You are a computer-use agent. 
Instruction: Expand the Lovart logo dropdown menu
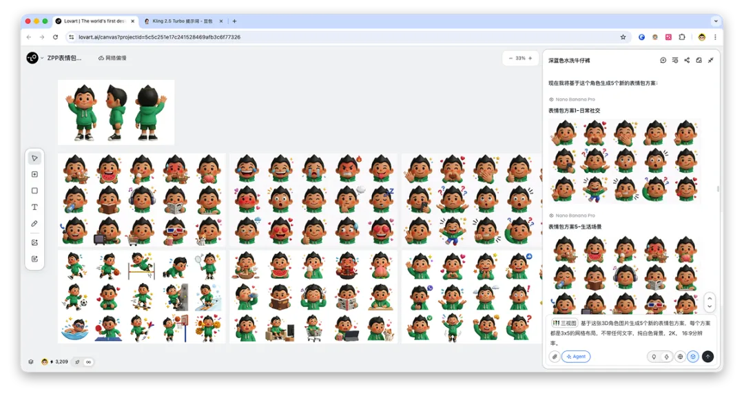41,59
